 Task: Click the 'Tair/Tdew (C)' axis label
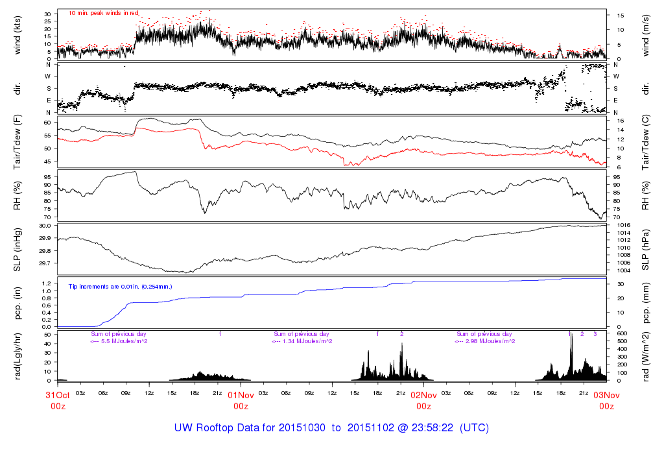point(645,142)
